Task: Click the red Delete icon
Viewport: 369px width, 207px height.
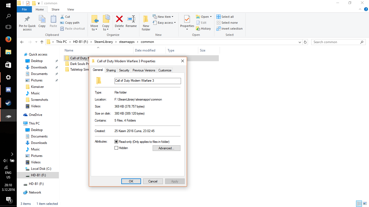Action: click(119, 19)
